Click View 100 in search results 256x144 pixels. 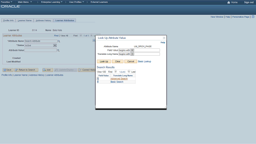point(101,72)
